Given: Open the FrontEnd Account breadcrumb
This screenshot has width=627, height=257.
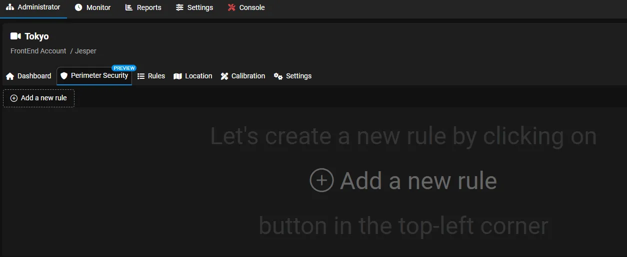Looking at the screenshot, I should tap(38, 51).
